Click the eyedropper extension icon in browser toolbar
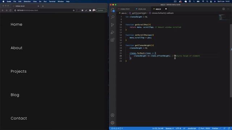The width and height of the screenshot is (232, 130). coord(86,10)
